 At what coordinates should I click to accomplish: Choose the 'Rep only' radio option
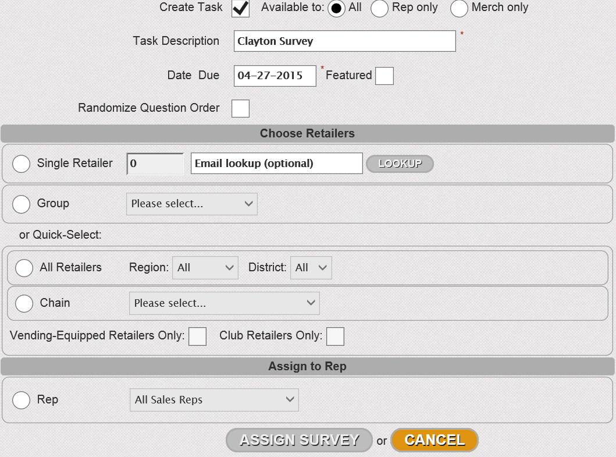pyautogui.click(x=379, y=8)
